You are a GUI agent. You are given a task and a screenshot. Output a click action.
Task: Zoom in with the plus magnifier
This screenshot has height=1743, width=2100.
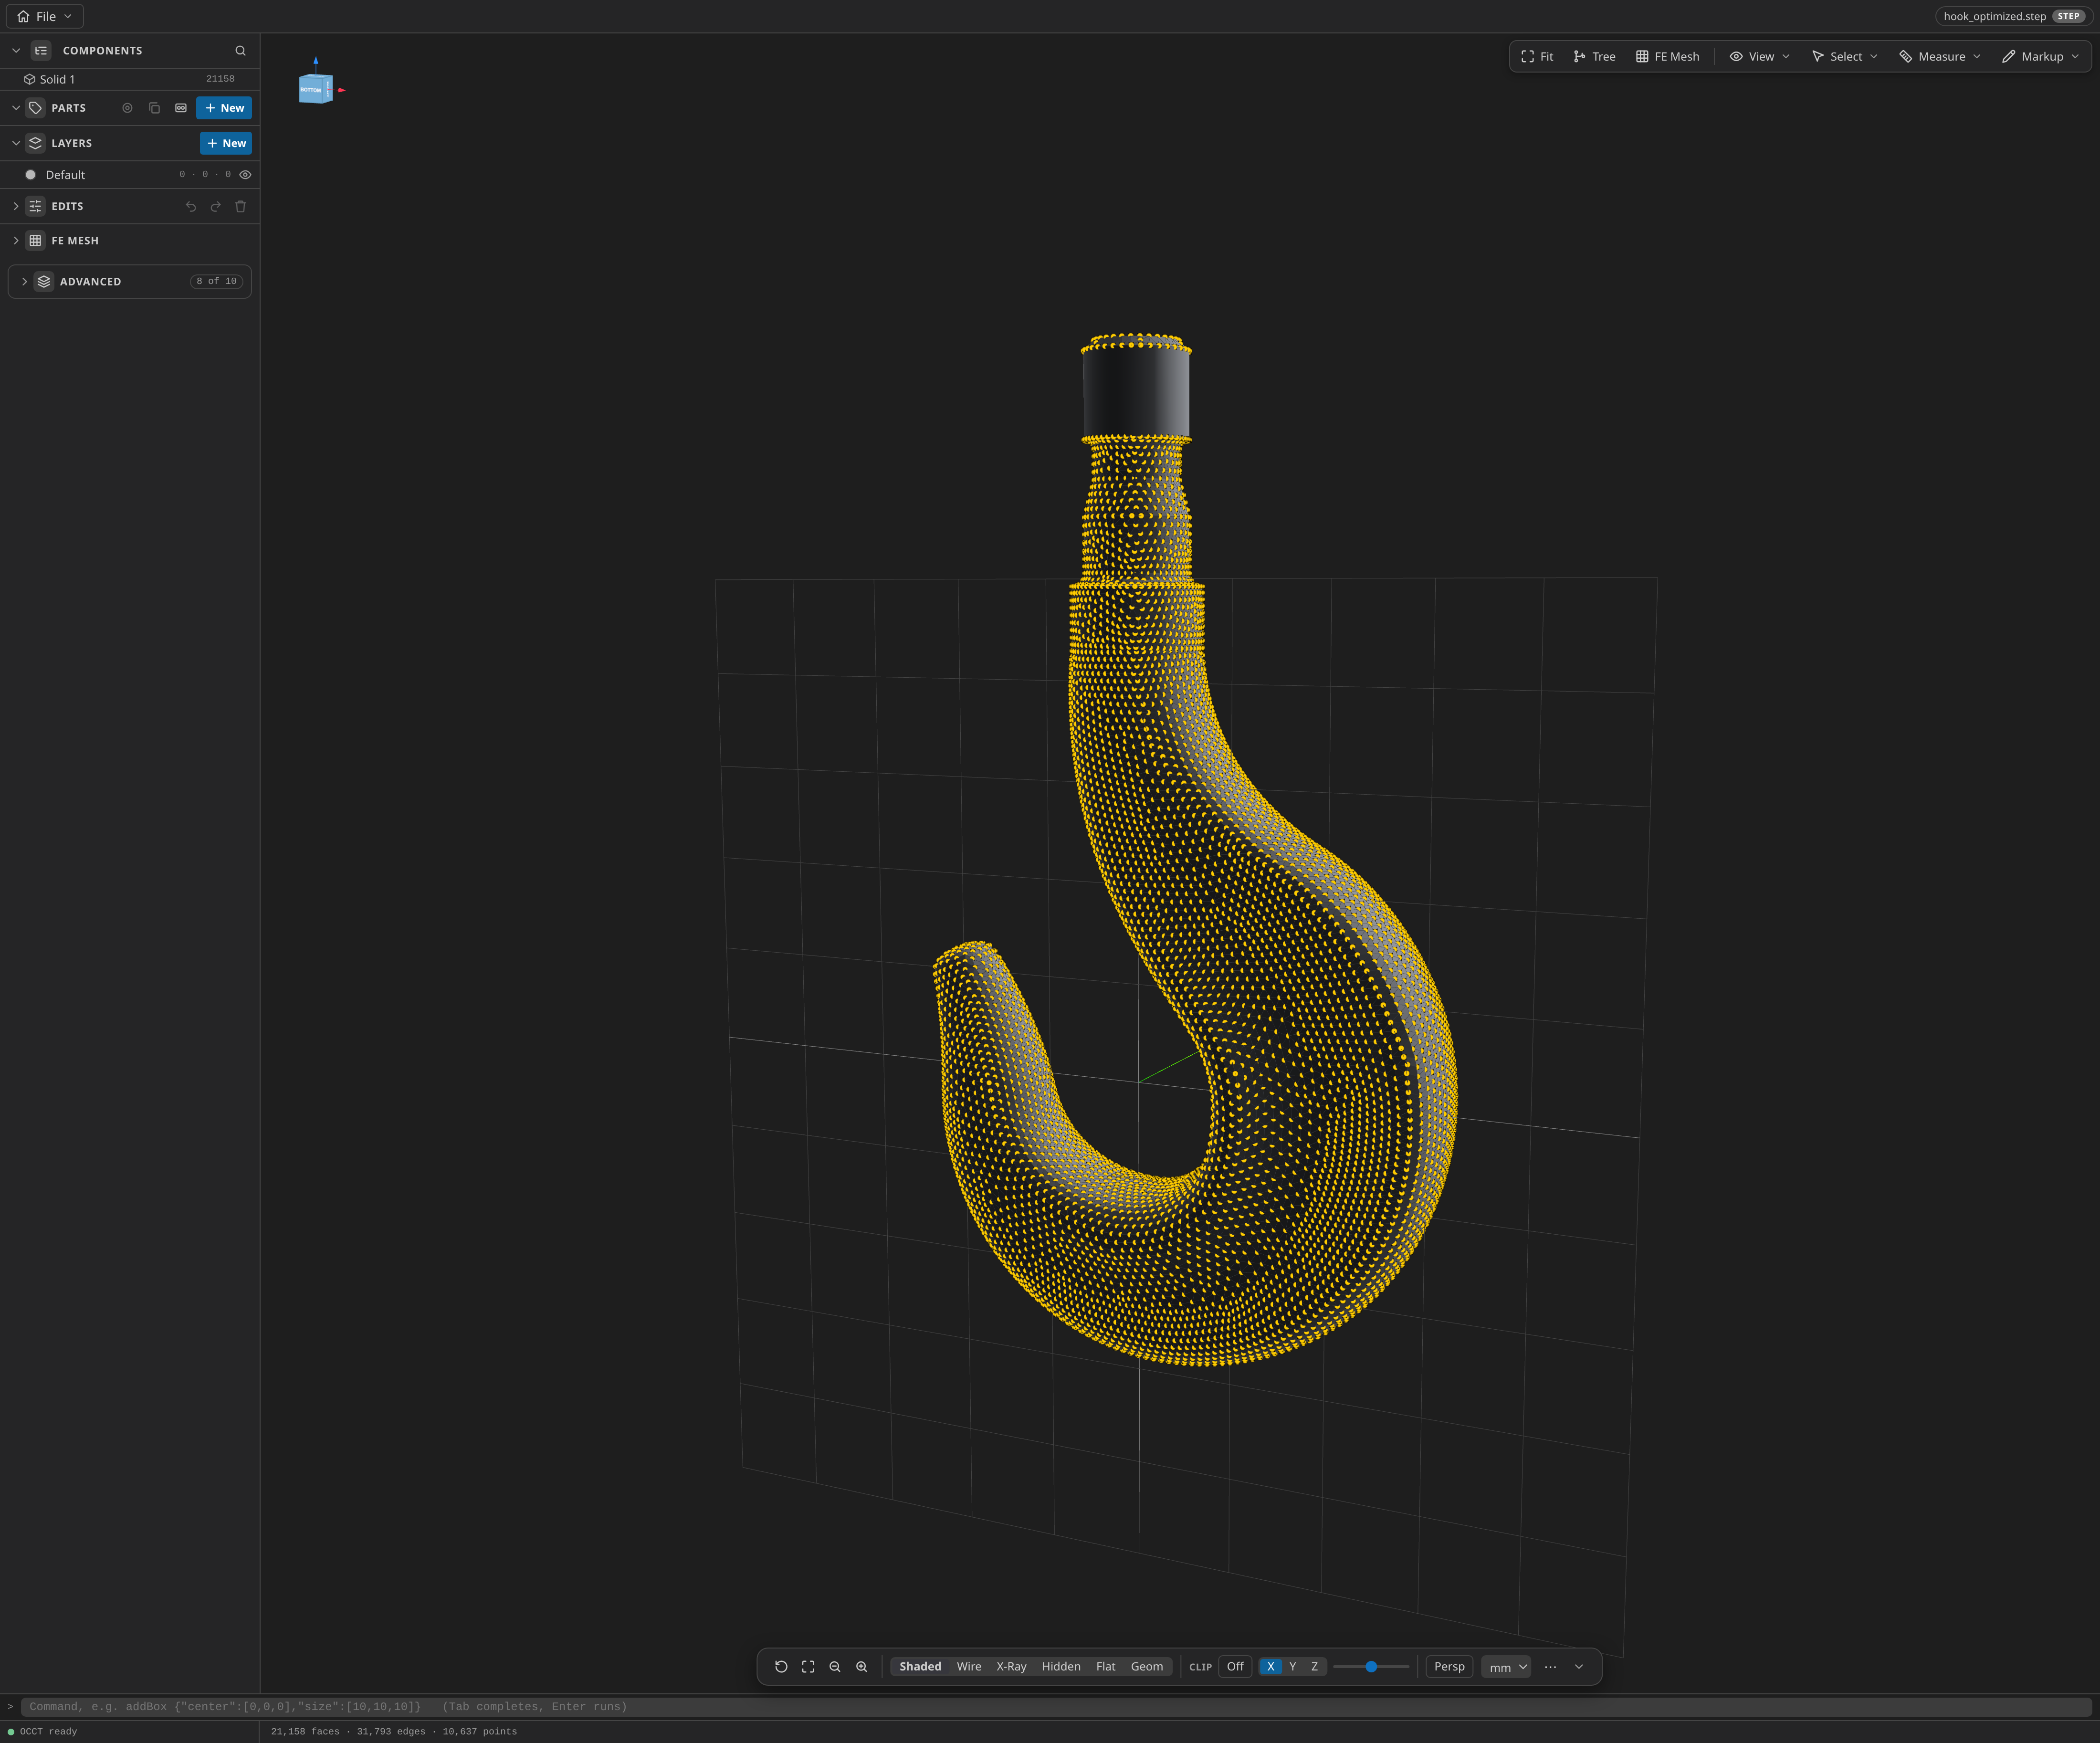[x=862, y=1667]
